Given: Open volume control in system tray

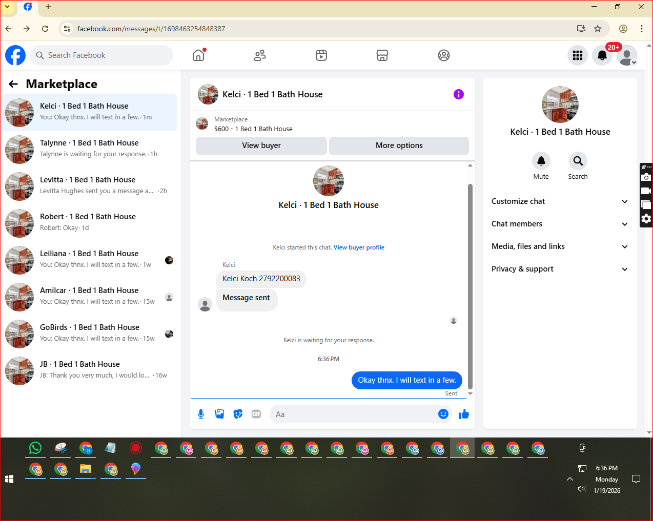Looking at the screenshot, I should [x=582, y=489].
